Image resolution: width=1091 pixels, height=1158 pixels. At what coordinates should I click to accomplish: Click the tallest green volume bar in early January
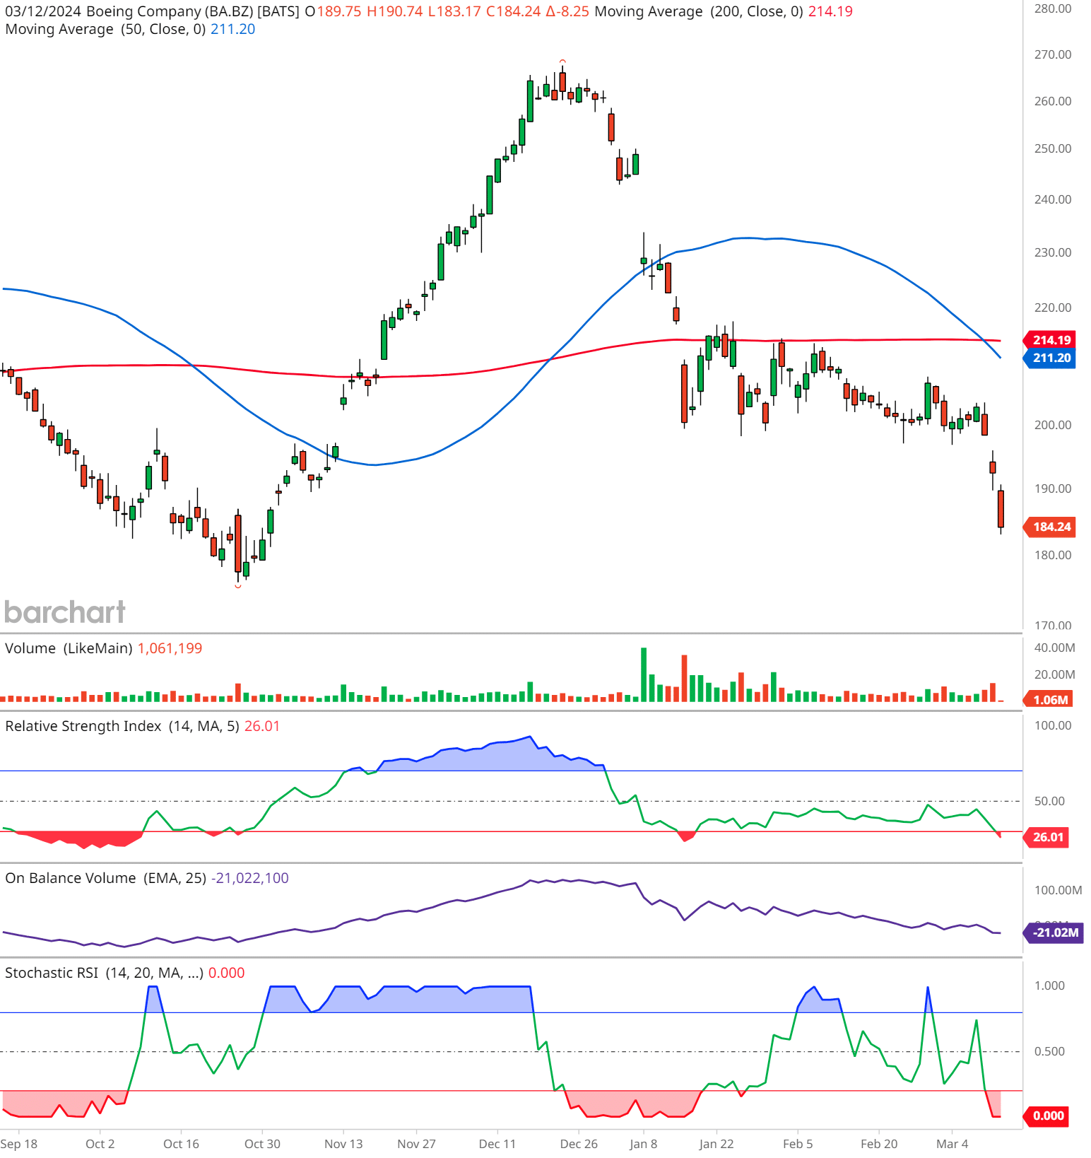tap(644, 674)
